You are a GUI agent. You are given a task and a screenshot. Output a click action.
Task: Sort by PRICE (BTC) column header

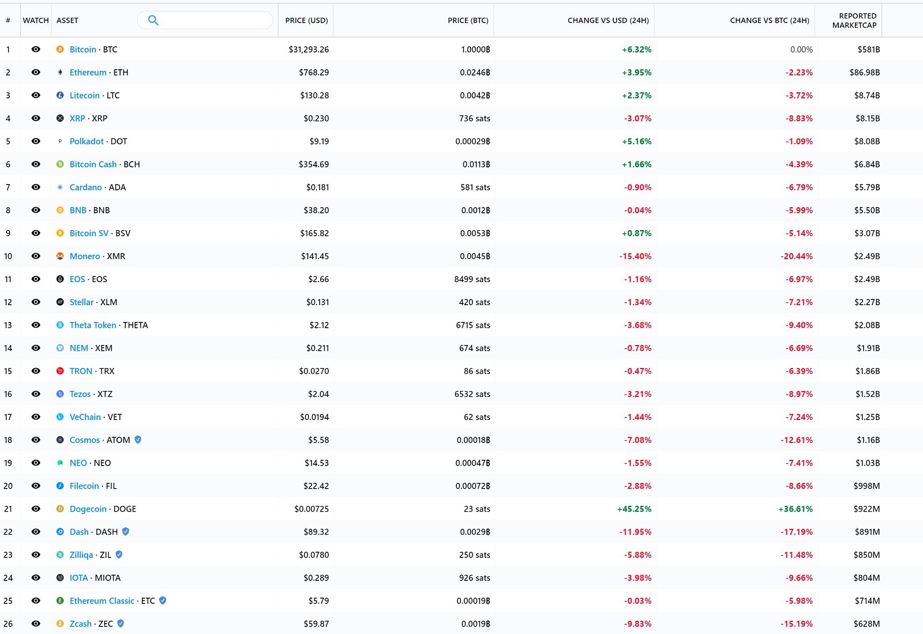click(468, 20)
